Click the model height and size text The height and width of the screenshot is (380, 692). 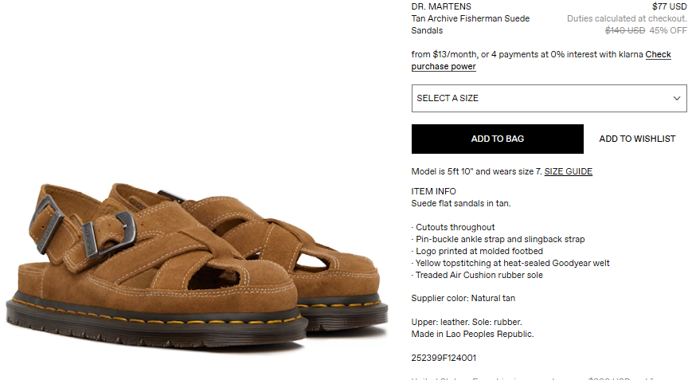coord(477,172)
